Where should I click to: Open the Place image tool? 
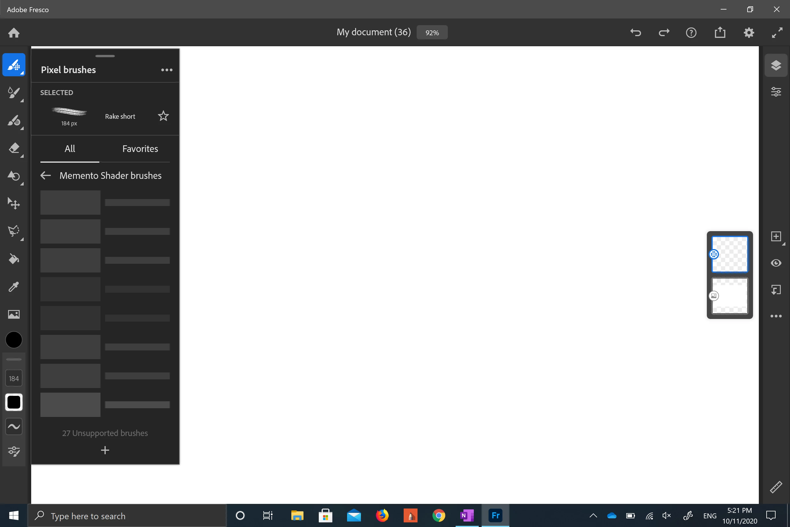[x=14, y=314]
